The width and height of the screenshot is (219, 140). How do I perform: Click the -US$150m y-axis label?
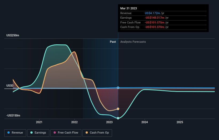pyautogui.click(x=13, y=115)
